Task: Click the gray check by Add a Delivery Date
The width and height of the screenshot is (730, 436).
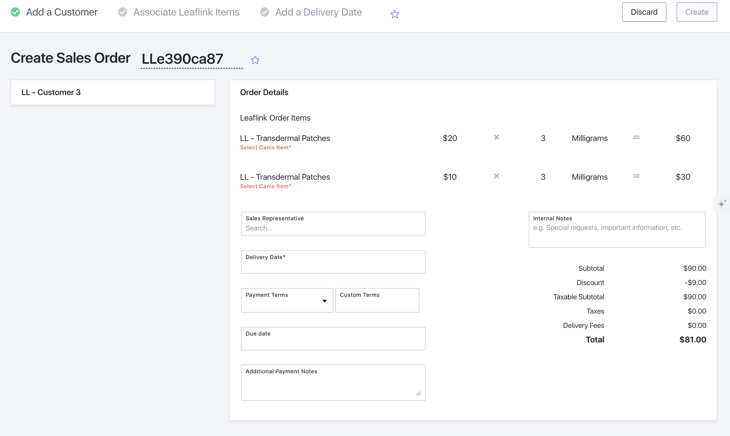Action: [x=265, y=12]
